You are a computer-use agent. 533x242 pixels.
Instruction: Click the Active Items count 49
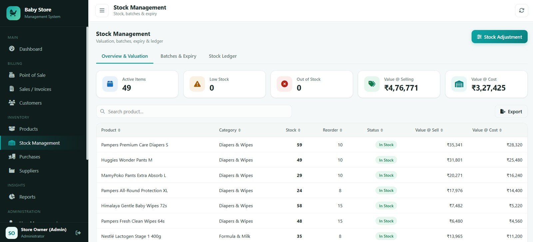pos(127,88)
